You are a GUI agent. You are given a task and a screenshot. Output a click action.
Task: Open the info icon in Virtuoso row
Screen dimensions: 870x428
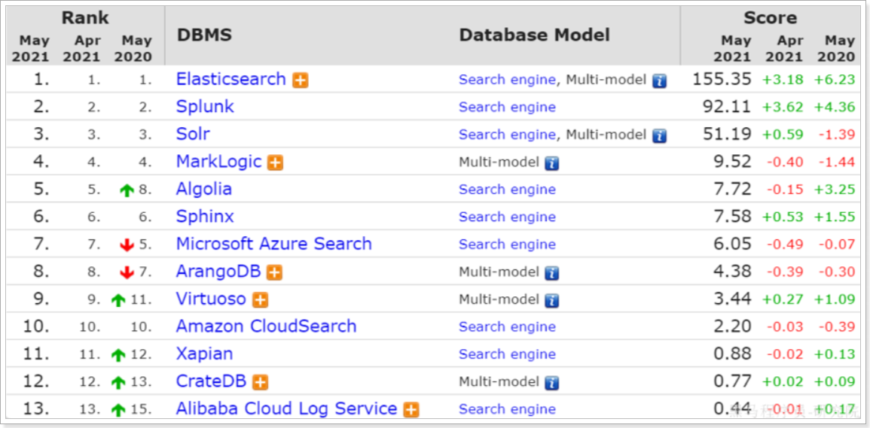[x=551, y=300]
